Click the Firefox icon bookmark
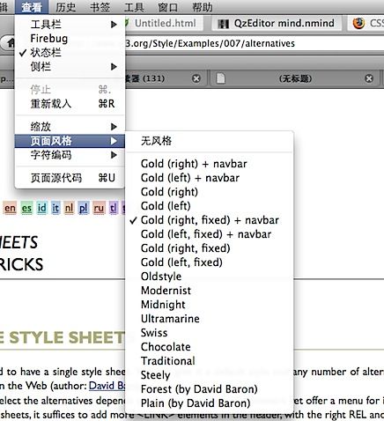Screen dimensions: 384x421 (x=358, y=23)
